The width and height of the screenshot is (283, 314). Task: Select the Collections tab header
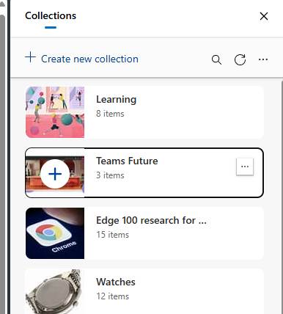pyautogui.click(x=51, y=16)
